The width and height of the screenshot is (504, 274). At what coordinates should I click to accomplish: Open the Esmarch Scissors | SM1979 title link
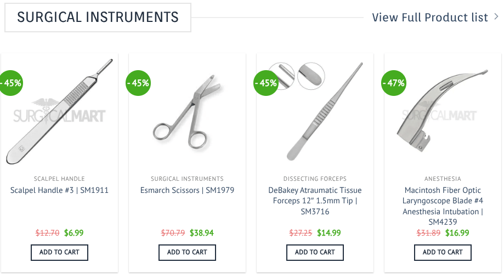click(x=187, y=191)
